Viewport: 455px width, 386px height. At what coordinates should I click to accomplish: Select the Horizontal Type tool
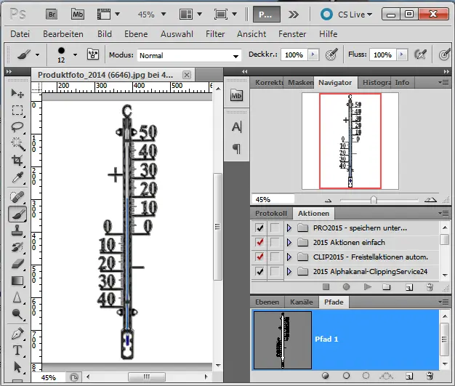(x=17, y=350)
